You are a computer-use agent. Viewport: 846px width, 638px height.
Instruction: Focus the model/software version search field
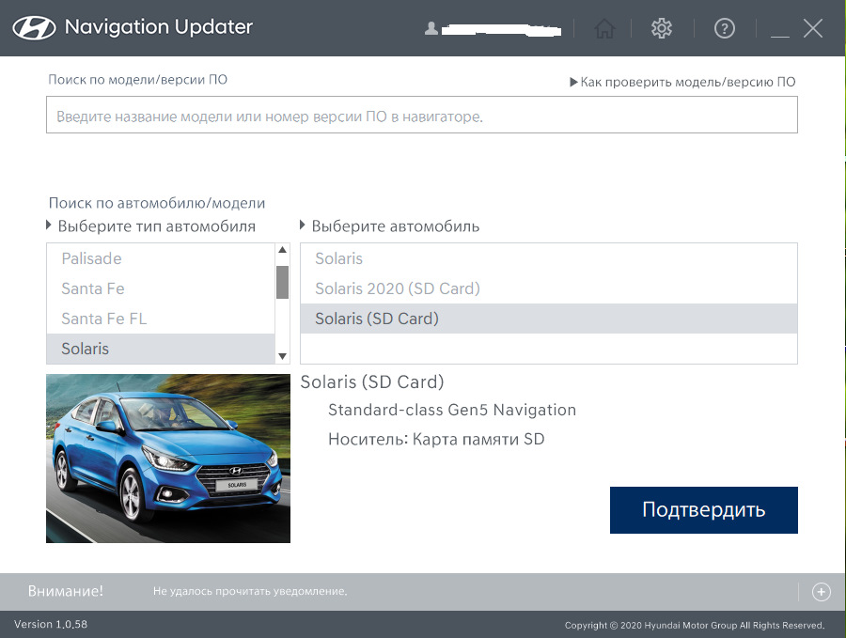click(421, 115)
